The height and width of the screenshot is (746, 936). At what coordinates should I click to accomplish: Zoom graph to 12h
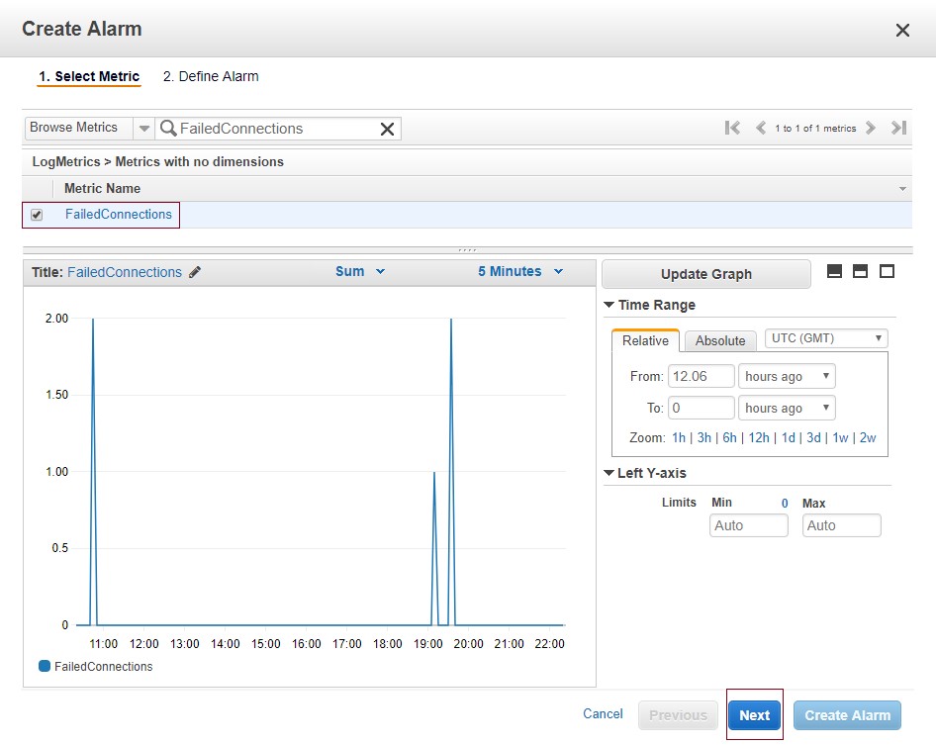coord(759,437)
